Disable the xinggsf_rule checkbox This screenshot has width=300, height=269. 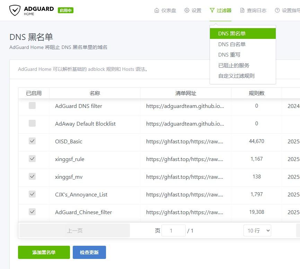[x=32, y=159]
